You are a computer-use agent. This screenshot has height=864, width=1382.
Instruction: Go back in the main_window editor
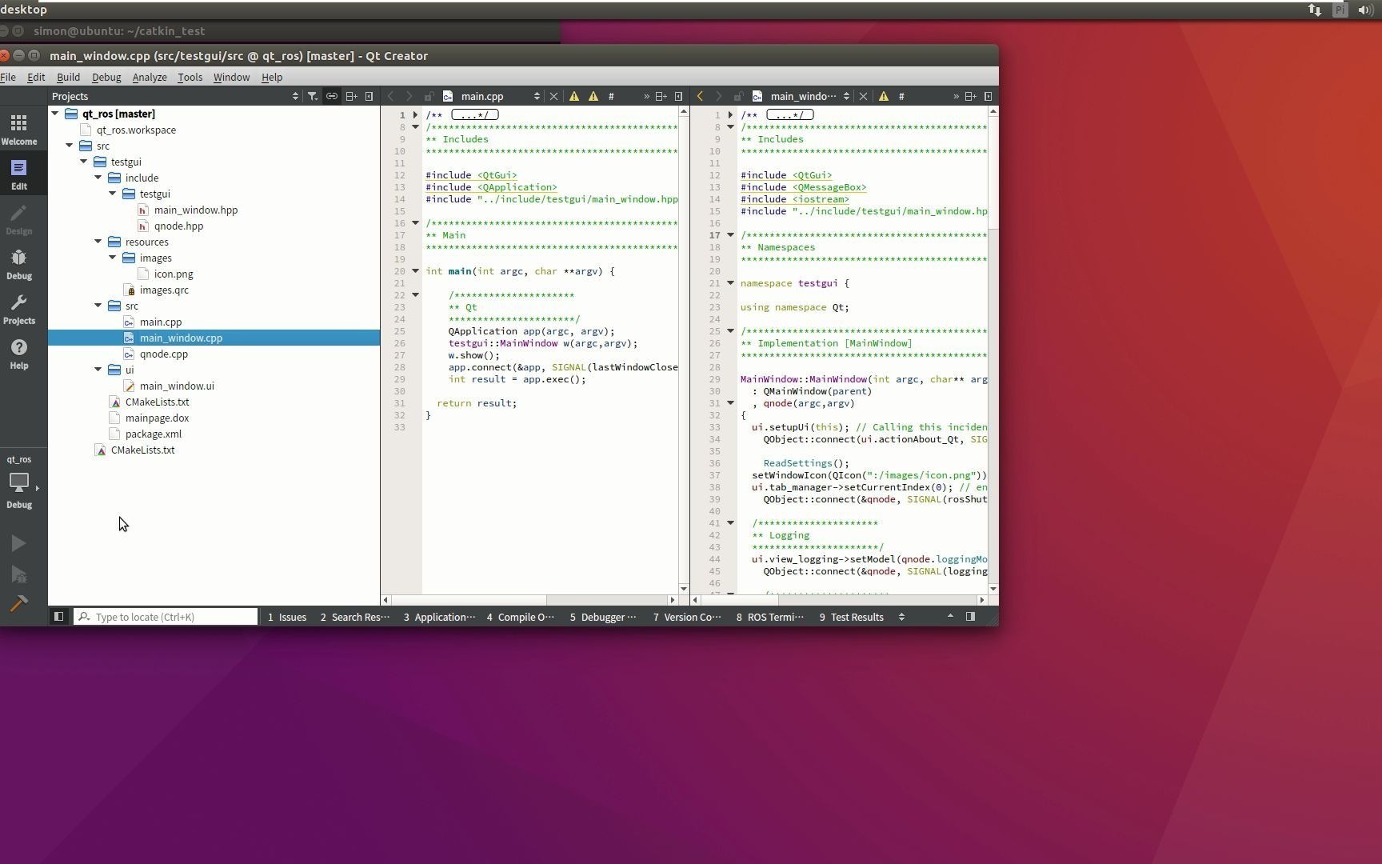[700, 96]
